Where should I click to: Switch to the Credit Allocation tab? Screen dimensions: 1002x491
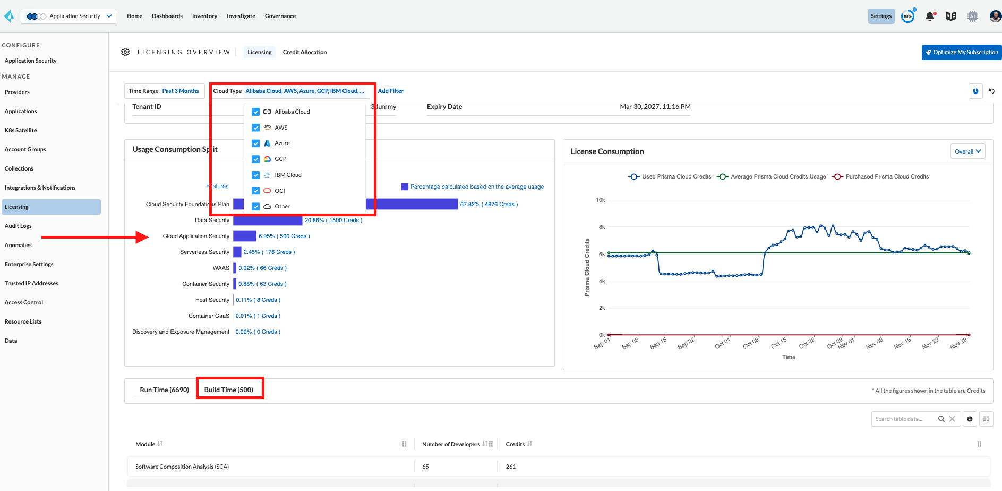point(304,52)
